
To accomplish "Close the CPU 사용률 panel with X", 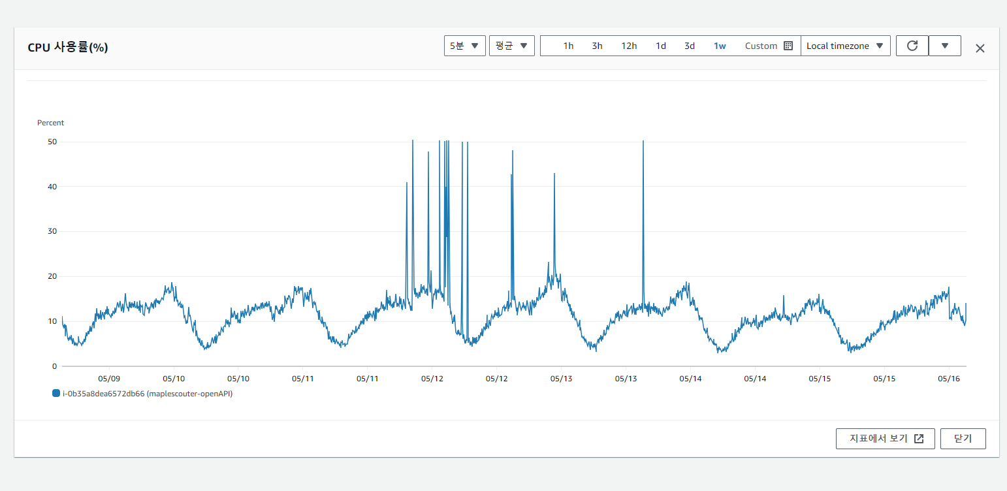I will click(980, 48).
